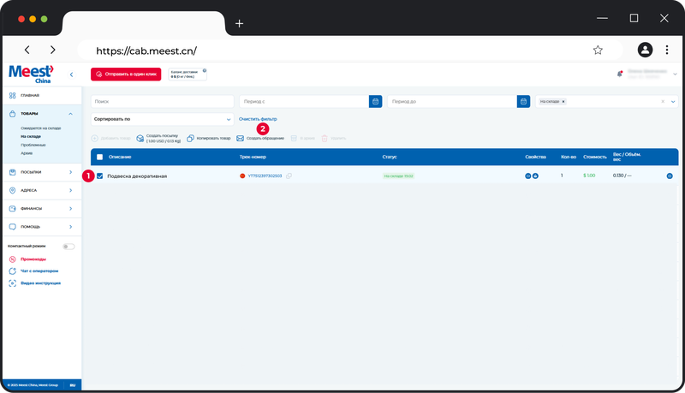Screen dimensions: 685x393
Task: Uncheck the 'Подвеска декоративная' row checkbox
Action: [x=100, y=176]
